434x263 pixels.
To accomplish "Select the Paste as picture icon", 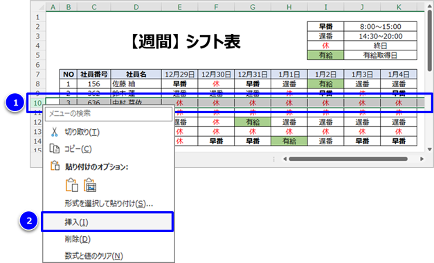I will coord(90,185).
